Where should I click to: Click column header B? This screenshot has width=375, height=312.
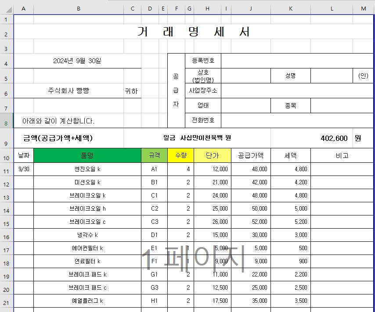coord(78,8)
